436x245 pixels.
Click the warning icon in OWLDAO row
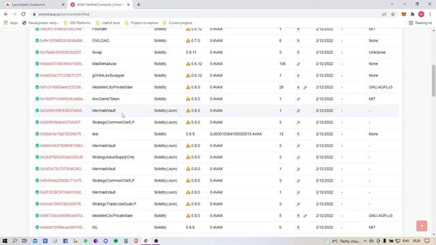(188, 41)
